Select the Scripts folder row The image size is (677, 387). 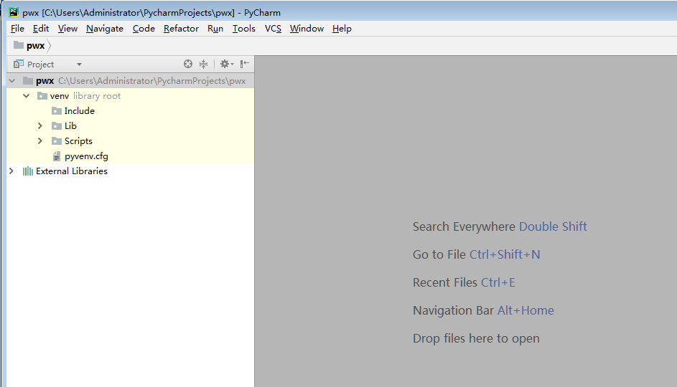coord(131,141)
